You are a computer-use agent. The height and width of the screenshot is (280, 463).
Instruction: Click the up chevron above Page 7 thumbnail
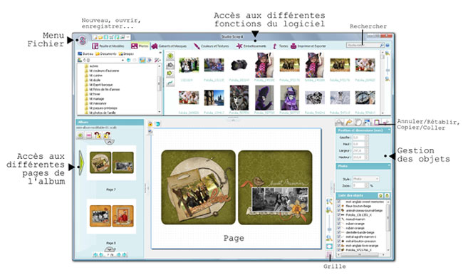110,142
